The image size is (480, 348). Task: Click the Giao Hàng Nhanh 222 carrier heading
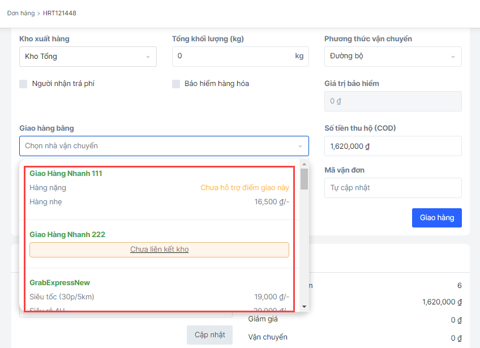tap(67, 235)
